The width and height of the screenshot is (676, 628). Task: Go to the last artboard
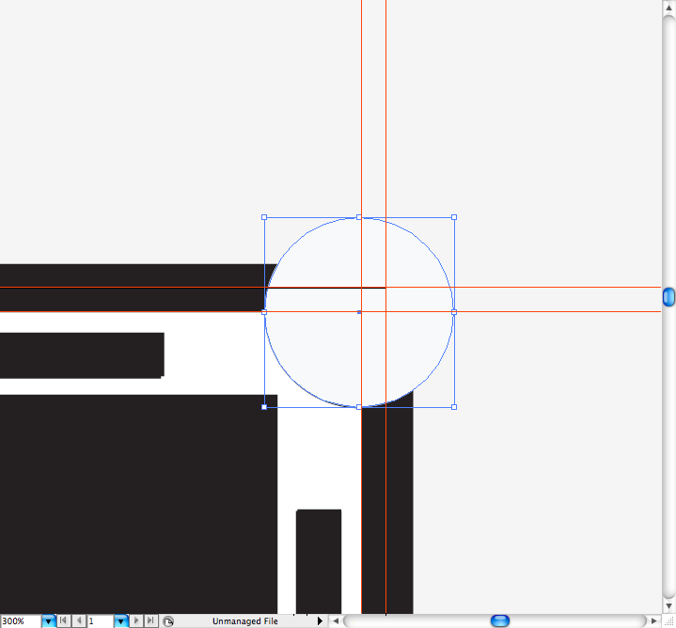(x=150, y=620)
